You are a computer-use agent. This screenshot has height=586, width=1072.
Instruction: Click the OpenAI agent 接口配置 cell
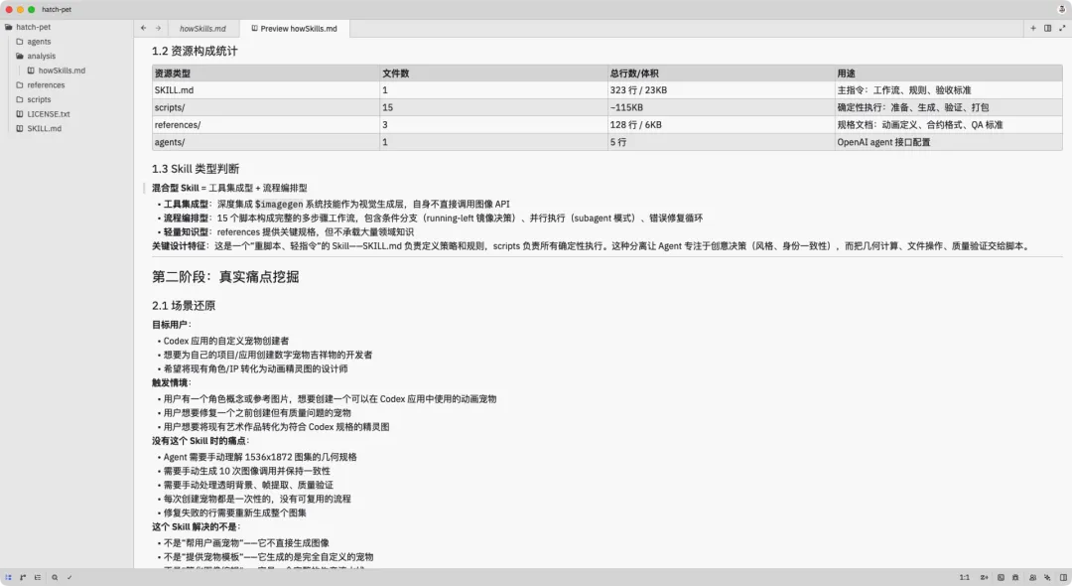point(949,142)
